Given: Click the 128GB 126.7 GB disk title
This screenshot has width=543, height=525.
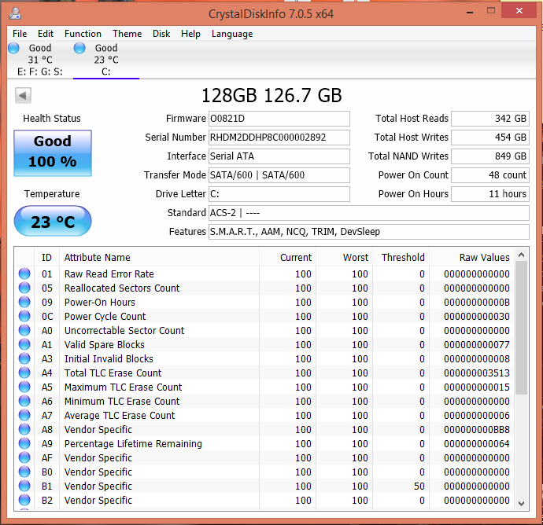Looking at the screenshot, I should point(271,95).
